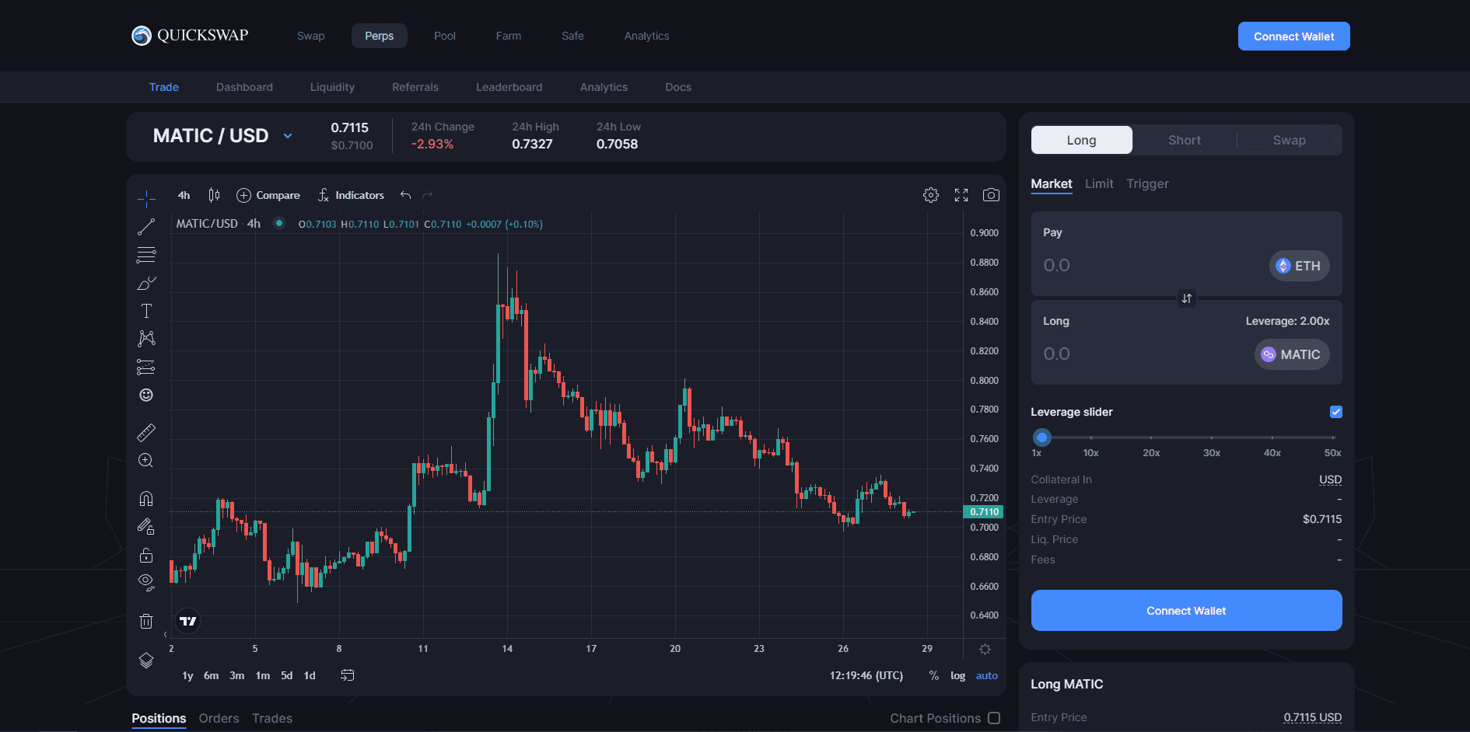Take a chart snapshot with camera icon
Viewport: 1470px width, 732px height.
tap(991, 195)
